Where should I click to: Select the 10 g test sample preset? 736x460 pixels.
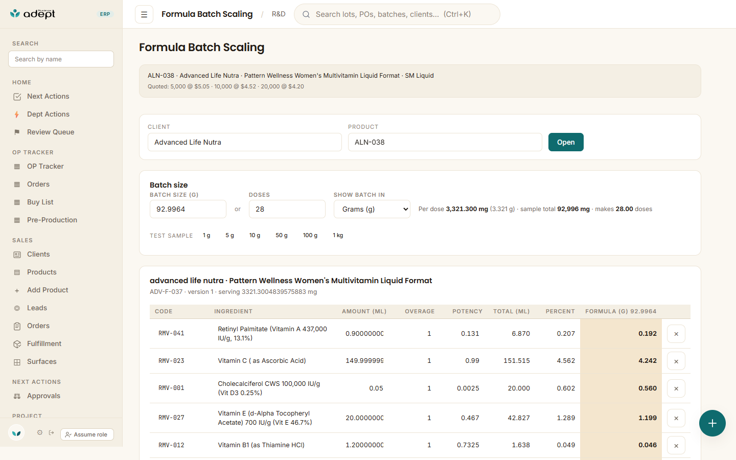(255, 235)
